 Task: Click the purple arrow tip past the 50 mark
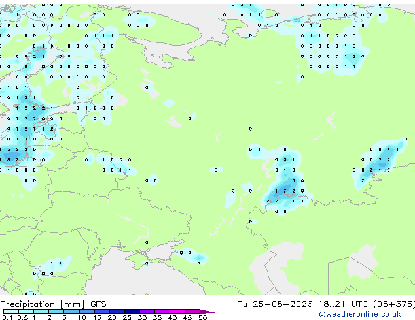click(x=207, y=312)
